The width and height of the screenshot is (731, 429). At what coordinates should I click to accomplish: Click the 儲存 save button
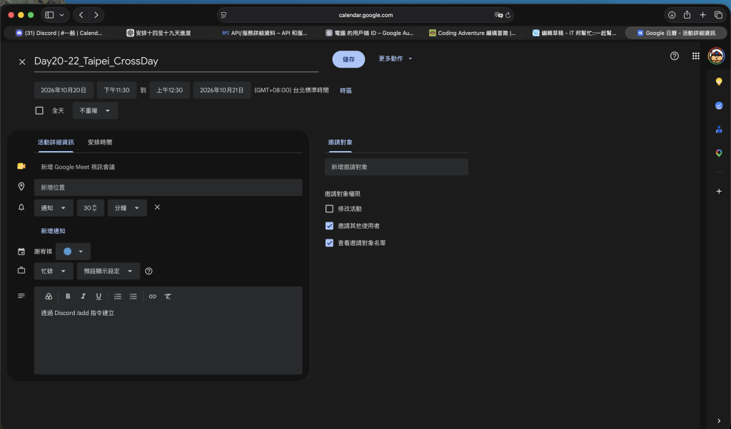coord(348,60)
